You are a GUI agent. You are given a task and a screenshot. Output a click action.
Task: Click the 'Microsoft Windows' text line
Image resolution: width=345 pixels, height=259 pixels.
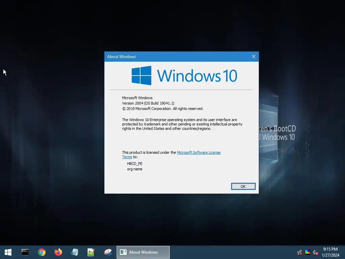coord(137,98)
